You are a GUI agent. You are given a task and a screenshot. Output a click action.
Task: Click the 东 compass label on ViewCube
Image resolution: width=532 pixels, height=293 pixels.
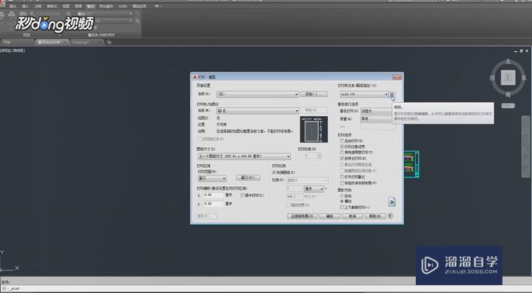pos(524,78)
